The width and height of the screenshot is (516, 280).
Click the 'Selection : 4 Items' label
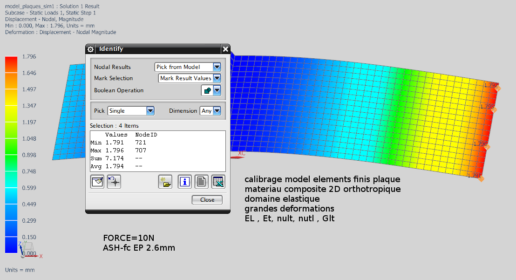pos(114,126)
